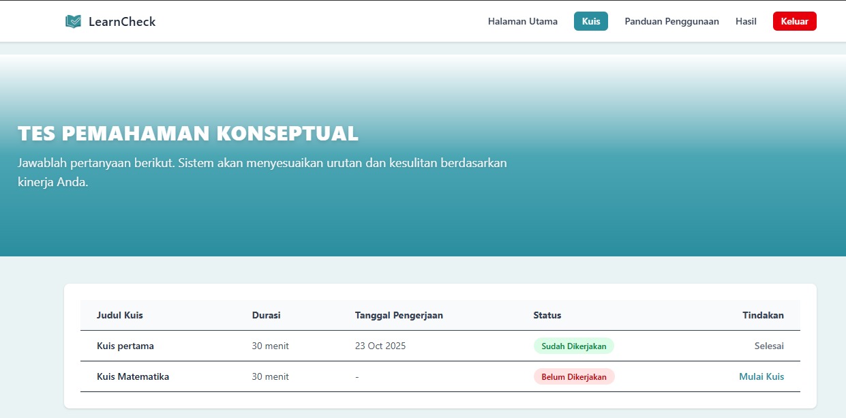Image resolution: width=846 pixels, height=418 pixels.
Task: Click the Selesai label for Kuis pertama
Action: tap(769, 346)
